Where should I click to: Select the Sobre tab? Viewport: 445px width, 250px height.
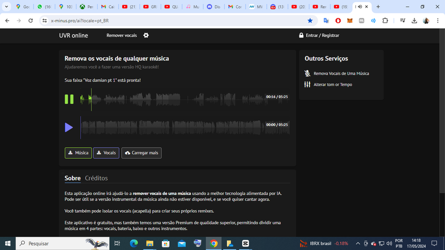(x=72, y=178)
